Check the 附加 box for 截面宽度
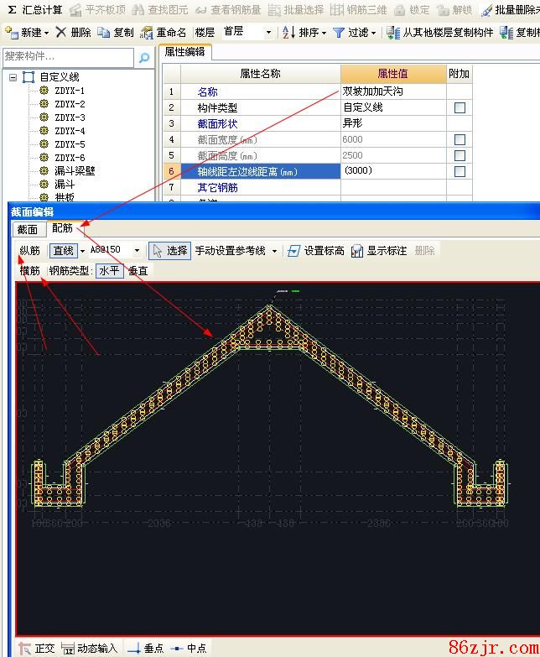This screenshot has width=540, height=657. 460,140
